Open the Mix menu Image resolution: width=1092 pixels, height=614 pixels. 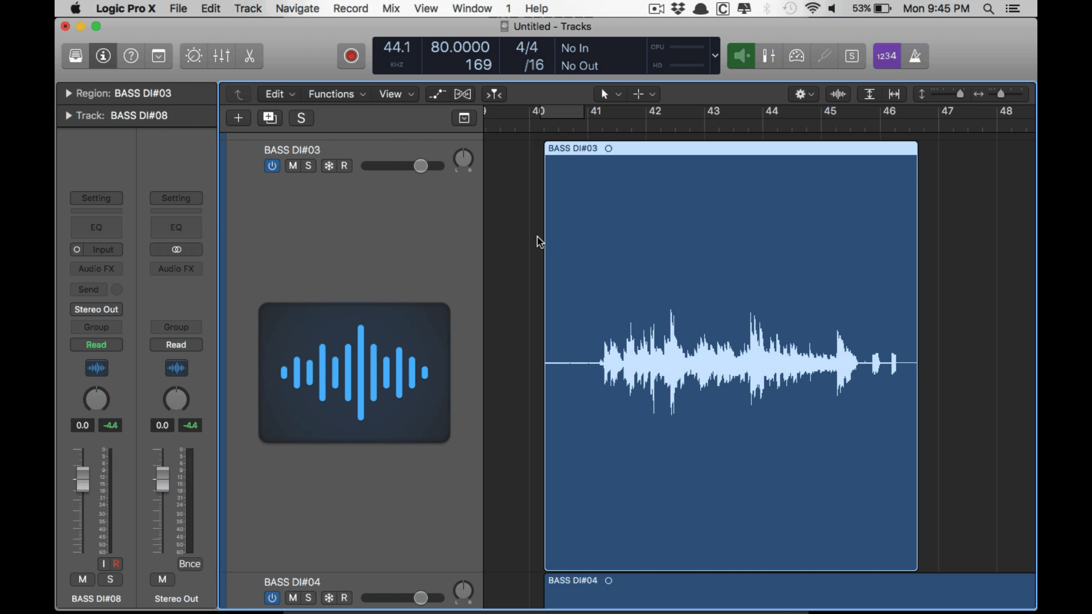point(391,9)
